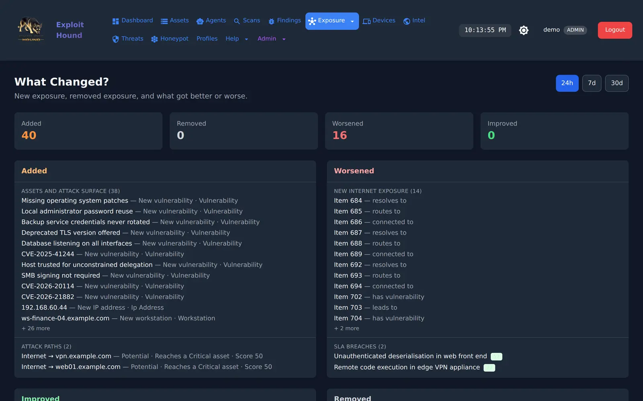Click the Scans magnifier icon
This screenshot has width=643, height=401.
[x=237, y=21]
